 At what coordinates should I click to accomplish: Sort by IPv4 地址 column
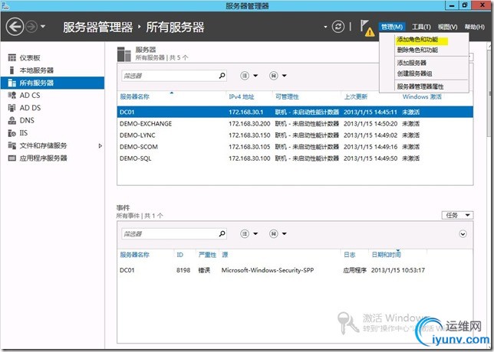tap(242, 96)
